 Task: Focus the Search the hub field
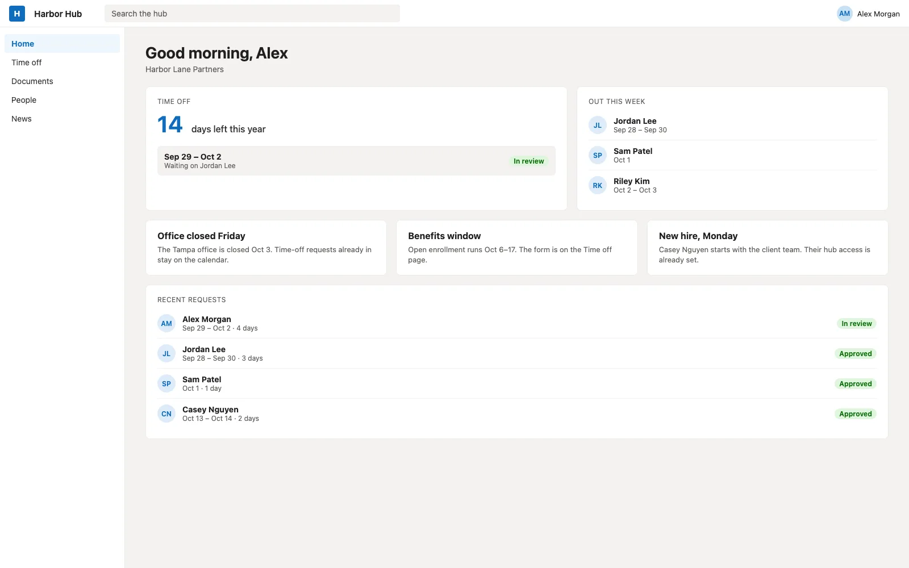coord(252,14)
